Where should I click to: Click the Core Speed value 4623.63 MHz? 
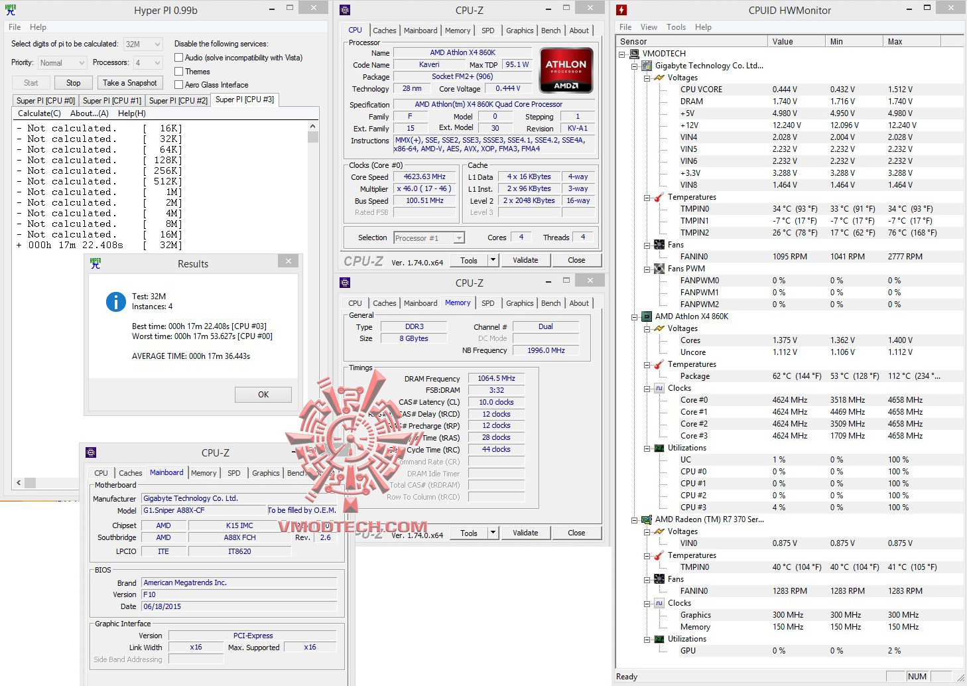[x=424, y=177]
